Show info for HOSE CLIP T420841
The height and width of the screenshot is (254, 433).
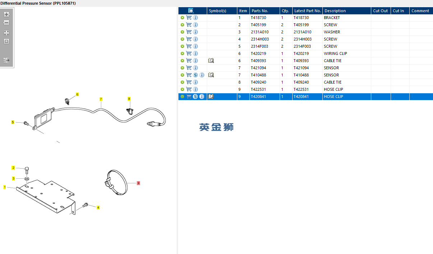(x=202, y=97)
